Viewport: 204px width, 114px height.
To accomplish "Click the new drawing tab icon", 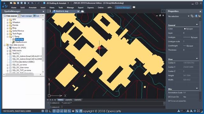I will pos(83,11).
